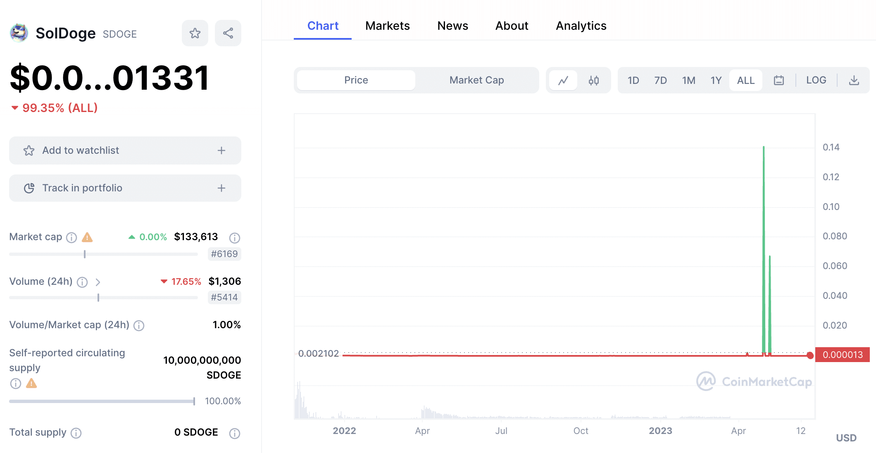
Task: Toggle LOG scale on chart
Action: tap(816, 80)
